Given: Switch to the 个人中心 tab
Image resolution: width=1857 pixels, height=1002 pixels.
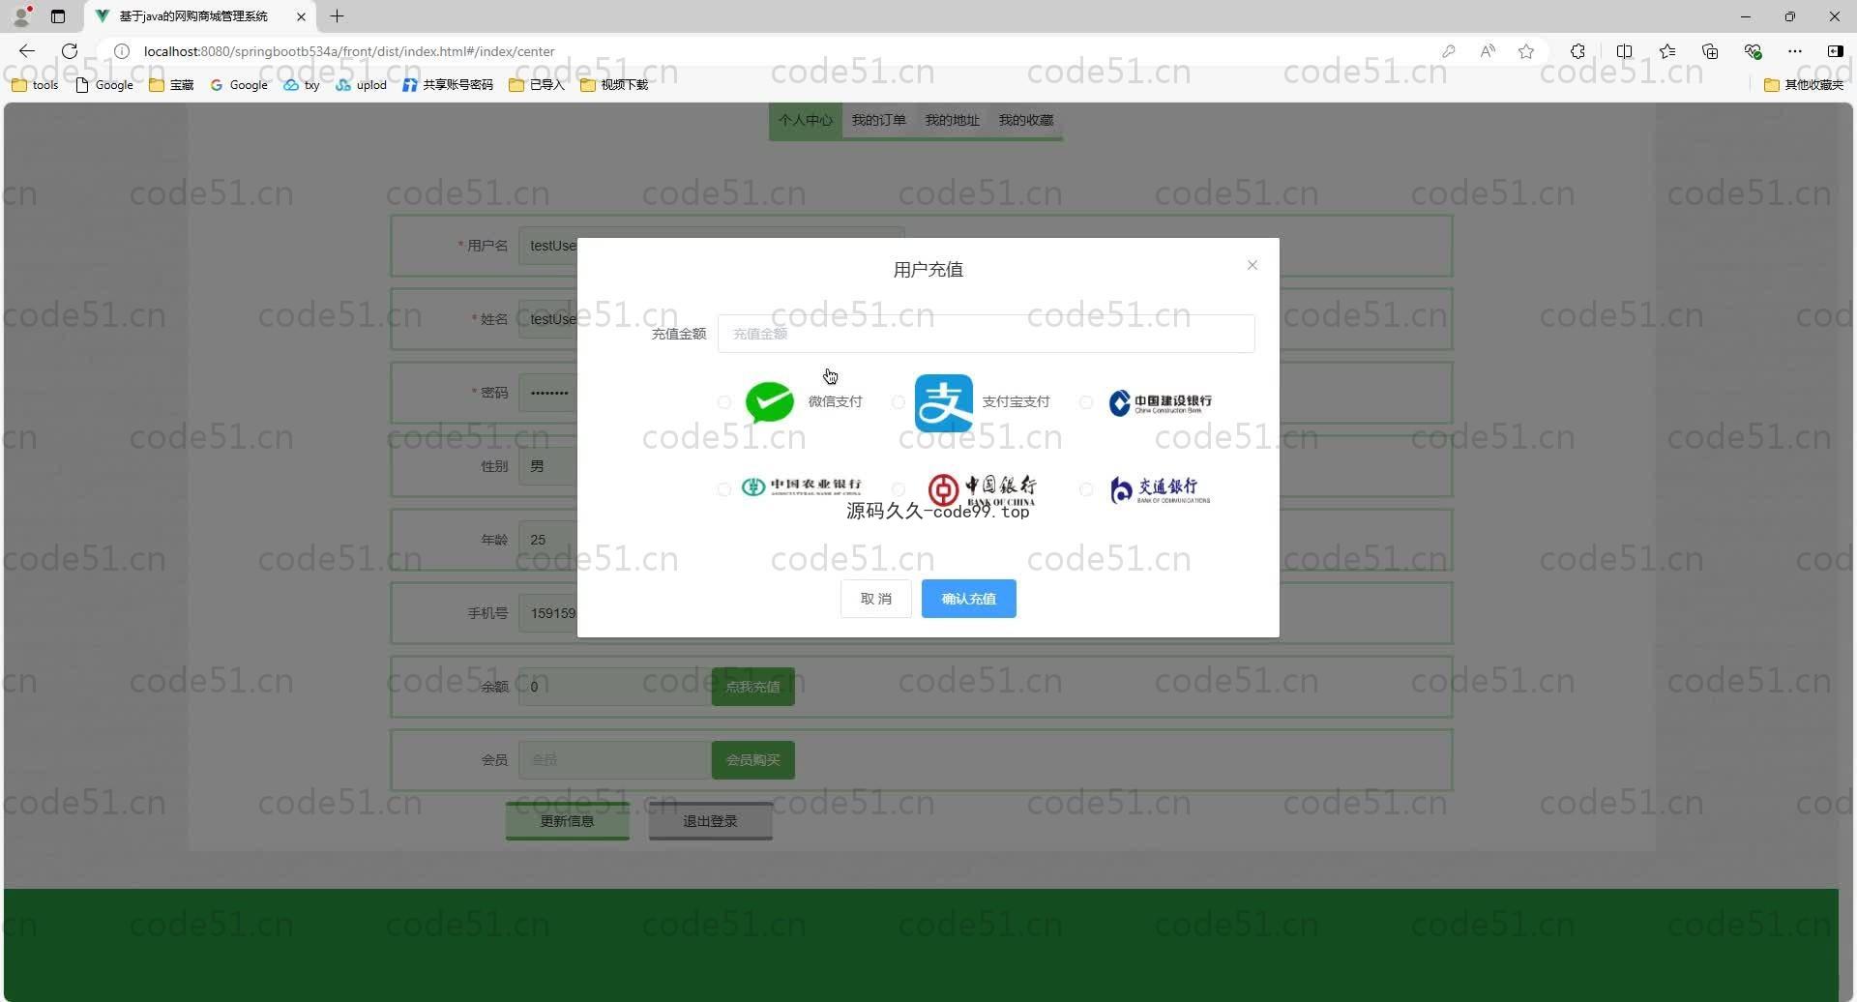Looking at the screenshot, I should point(806,120).
